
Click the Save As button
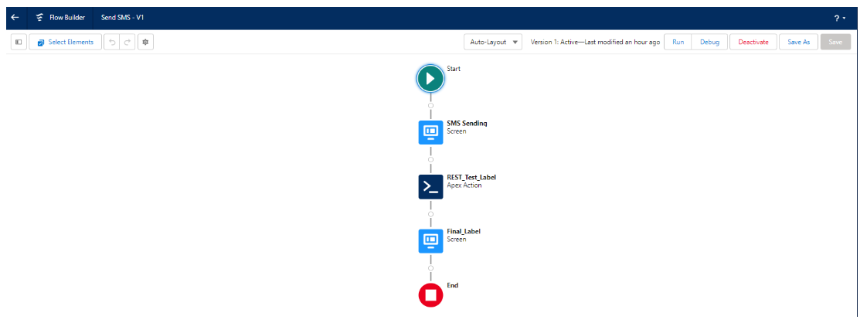pyautogui.click(x=798, y=42)
